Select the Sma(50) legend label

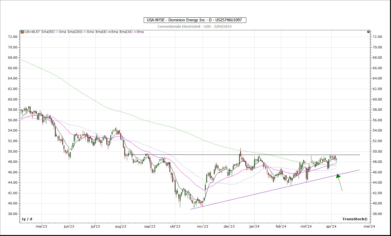(x=48, y=32)
